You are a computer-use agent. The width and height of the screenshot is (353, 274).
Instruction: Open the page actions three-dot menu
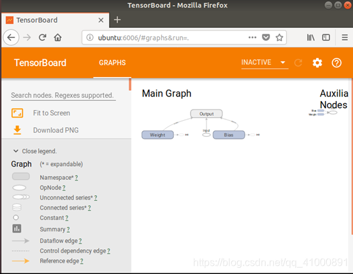(252, 38)
